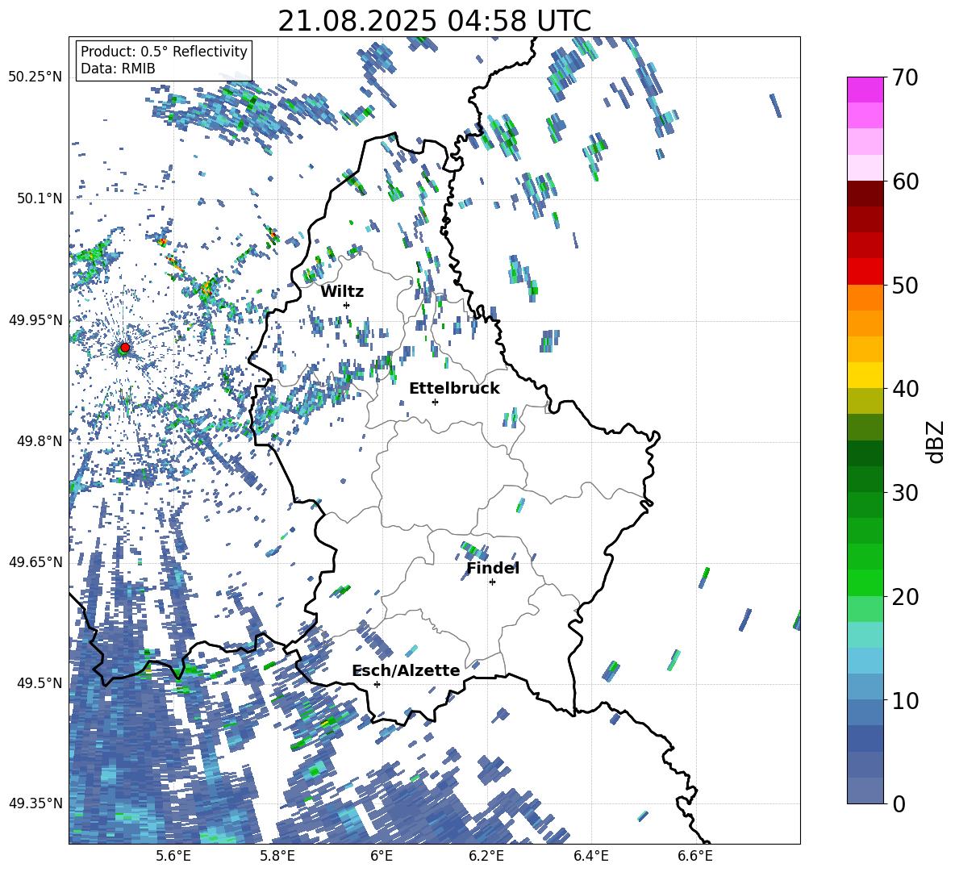
Task: Click the Wiltz city label
Action: (x=342, y=292)
